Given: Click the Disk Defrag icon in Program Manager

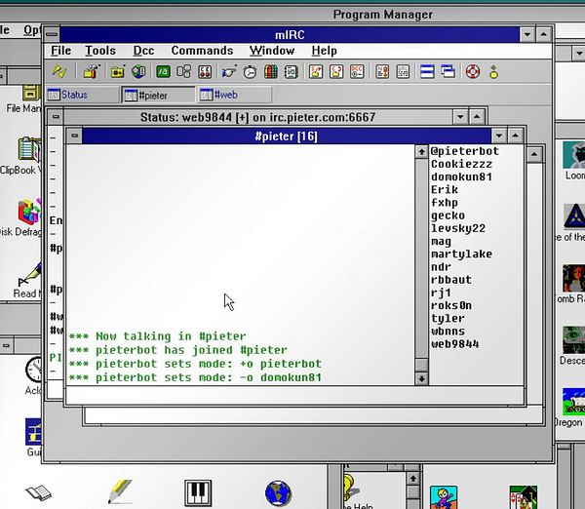Looking at the screenshot, I should [x=29, y=212].
